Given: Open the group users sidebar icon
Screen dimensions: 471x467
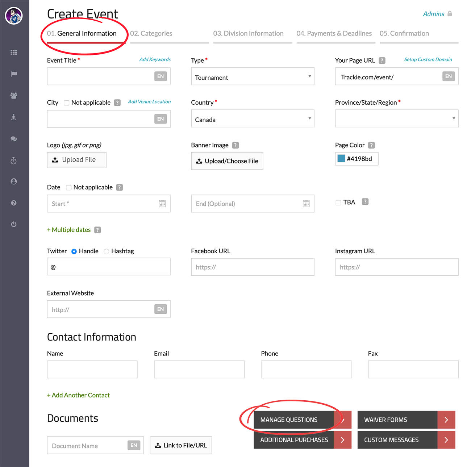Looking at the screenshot, I should 14,96.
